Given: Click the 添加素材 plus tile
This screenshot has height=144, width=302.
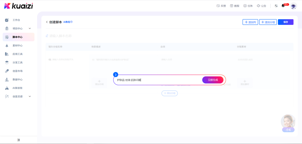Looking at the screenshot, I should click(245, 82).
